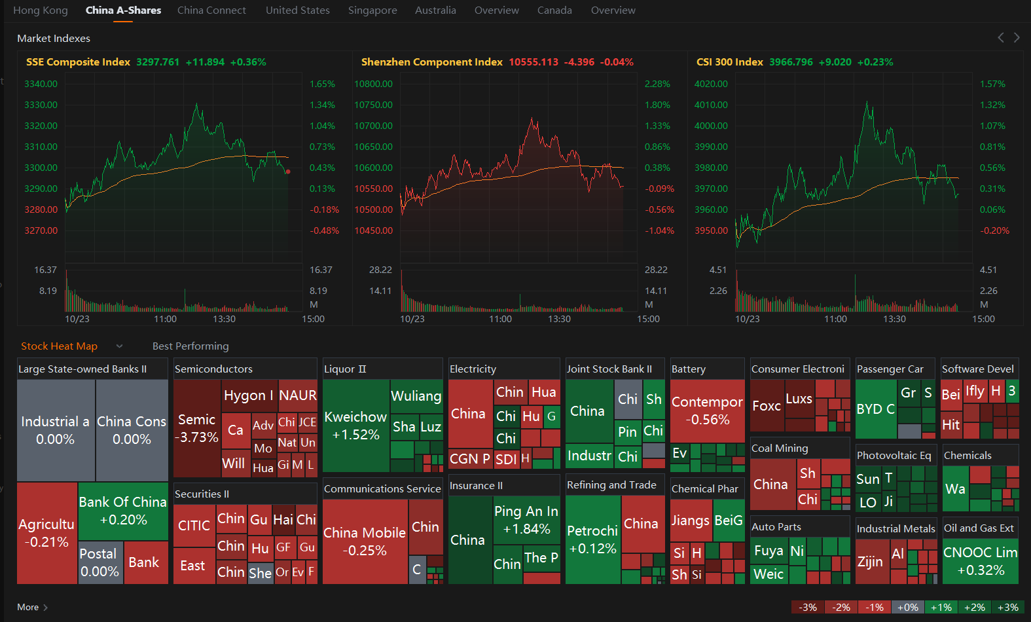Image resolution: width=1031 pixels, height=622 pixels.
Task: Open Singapore market tab
Action: [372, 10]
